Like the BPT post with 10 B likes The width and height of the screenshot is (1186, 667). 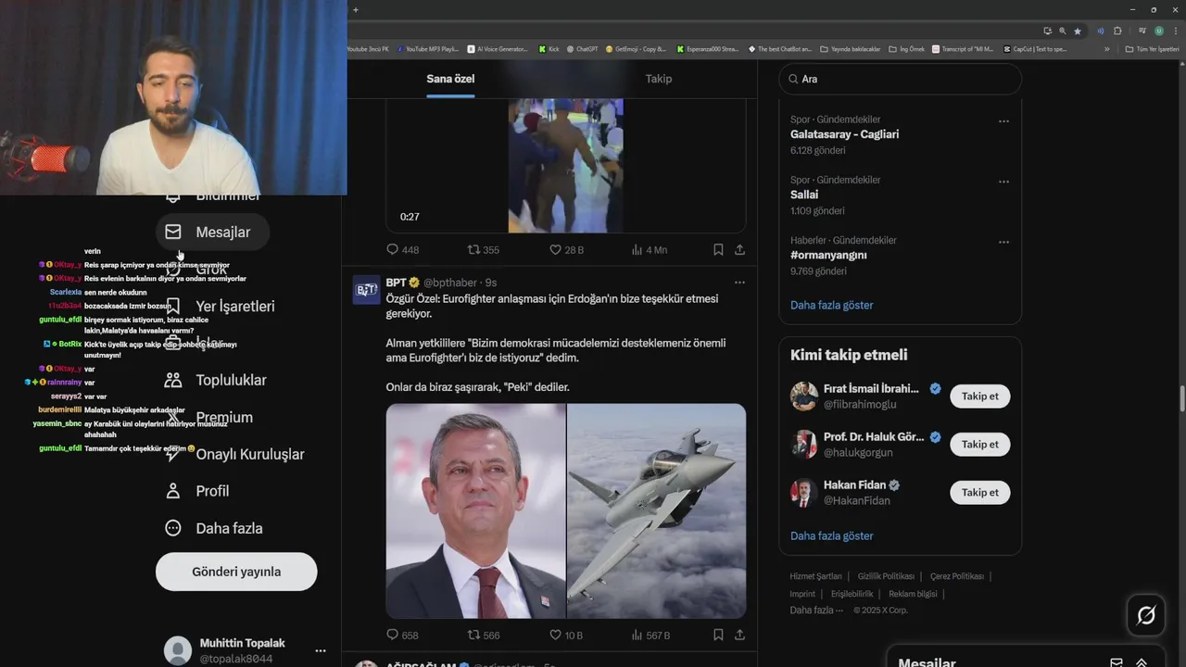tap(566, 635)
